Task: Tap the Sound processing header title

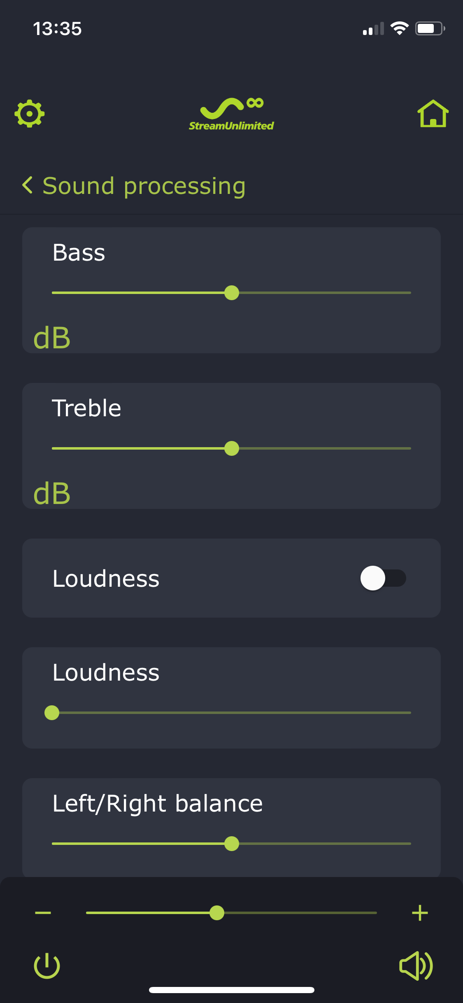Action: tap(144, 186)
